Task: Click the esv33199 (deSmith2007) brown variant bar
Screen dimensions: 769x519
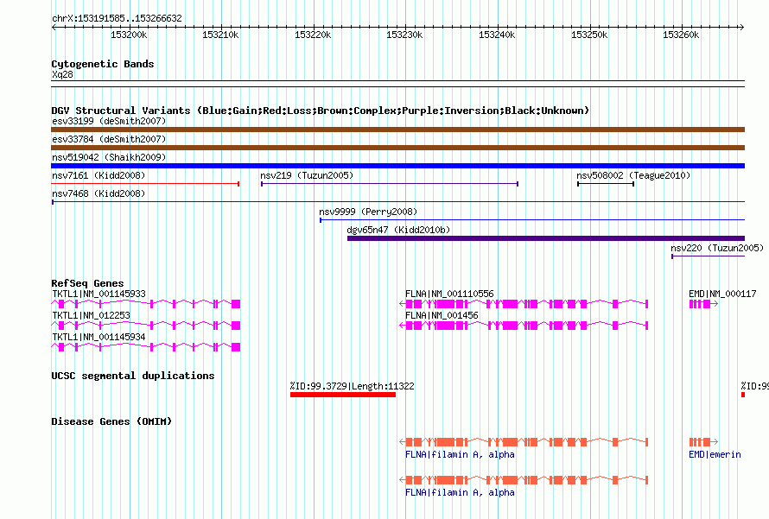Action: 397,130
